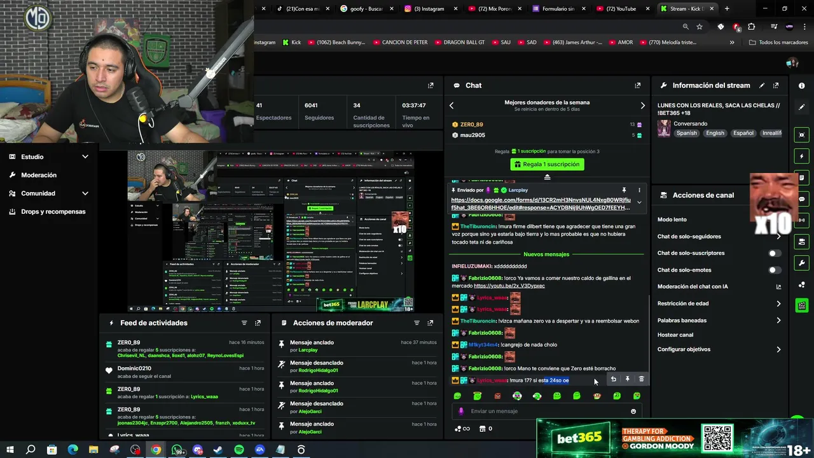Toggle Chat de solo-emotes

pos(774,270)
